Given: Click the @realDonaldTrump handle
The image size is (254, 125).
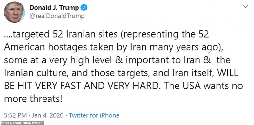Looking at the screenshot, I should point(57,16).
